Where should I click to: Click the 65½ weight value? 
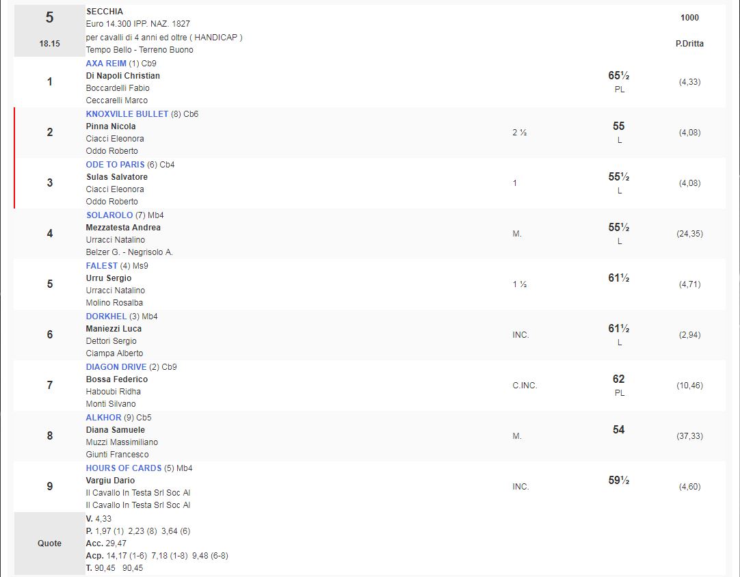click(x=618, y=76)
